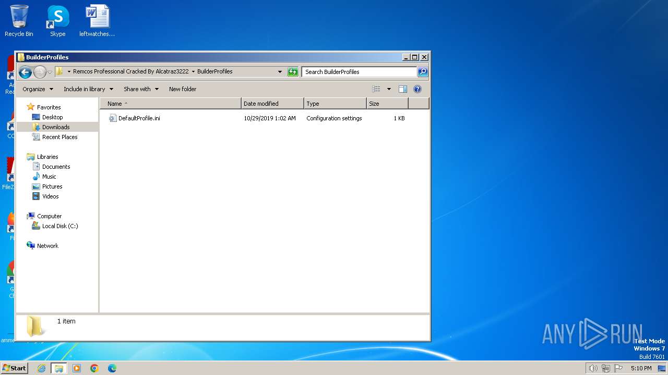Launch Microsoft Edge from taskbar
668x375 pixels.
coord(112,368)
